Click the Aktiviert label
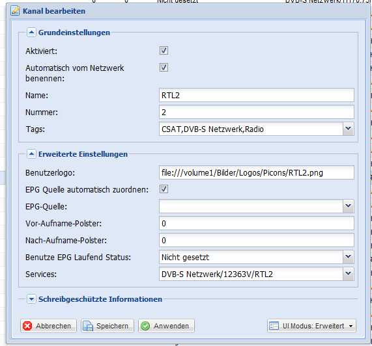The width and height of the screenshot is (372, 346). click(41, 51)
